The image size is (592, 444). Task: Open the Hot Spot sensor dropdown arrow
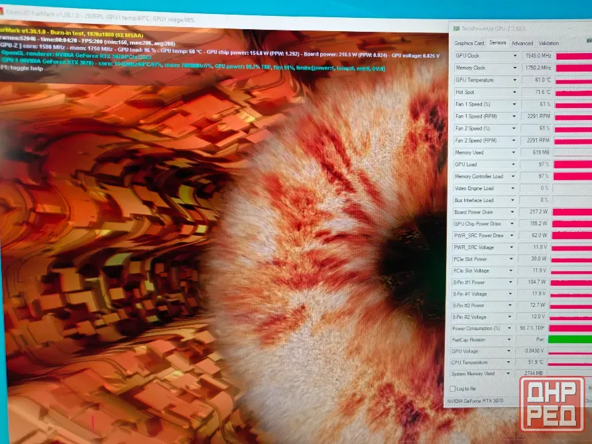514,92
